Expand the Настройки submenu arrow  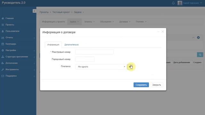pyautogui.click(x=34, y=51)
